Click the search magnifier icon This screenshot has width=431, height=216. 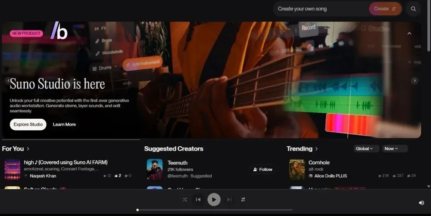coord(413,9)
